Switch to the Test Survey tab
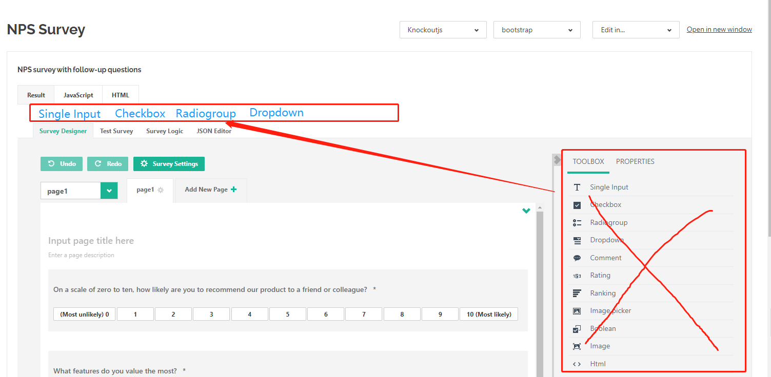771x377 pixels. pos(116,131)
